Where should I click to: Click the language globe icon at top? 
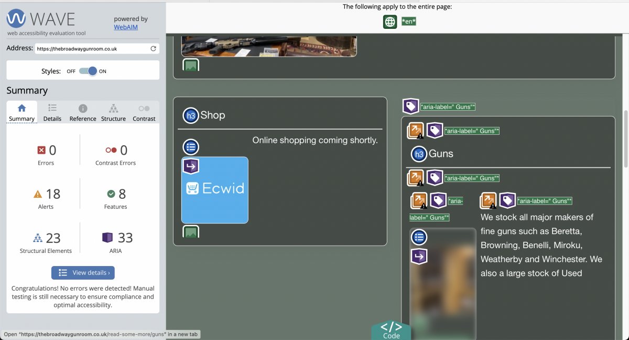coord(390,22)
